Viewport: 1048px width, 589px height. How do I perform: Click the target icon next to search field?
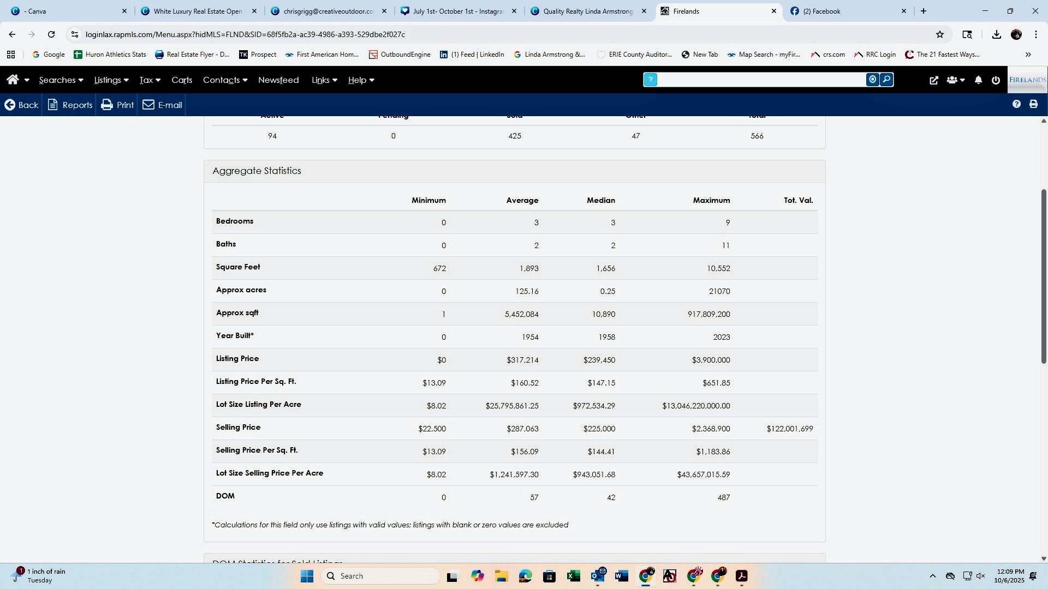coord(872,80)
